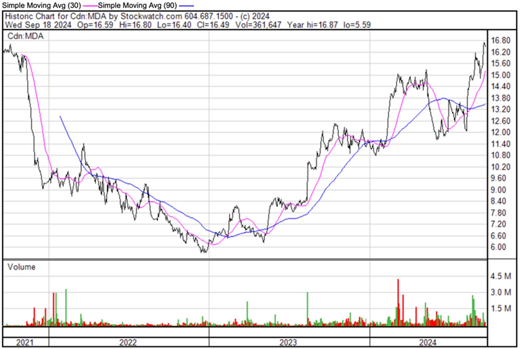Click the 2023 year label on timeline

click(288, 343)
